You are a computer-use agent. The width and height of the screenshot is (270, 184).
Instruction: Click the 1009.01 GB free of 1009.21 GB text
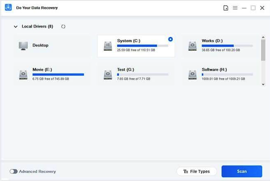(x=223, y=79)
